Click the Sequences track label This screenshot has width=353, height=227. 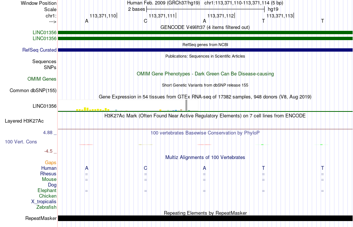(x=44, y=61)
